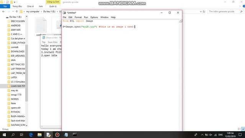
Task: Open the Window menu in IDLE
Action: coord(105,17)
